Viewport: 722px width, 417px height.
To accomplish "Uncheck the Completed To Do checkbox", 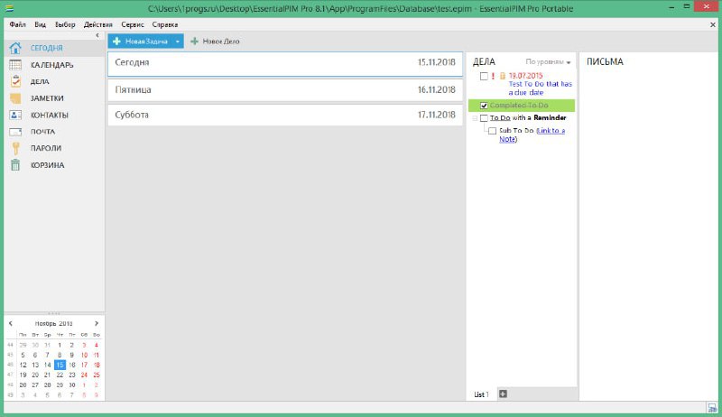I will pos(485,106).
